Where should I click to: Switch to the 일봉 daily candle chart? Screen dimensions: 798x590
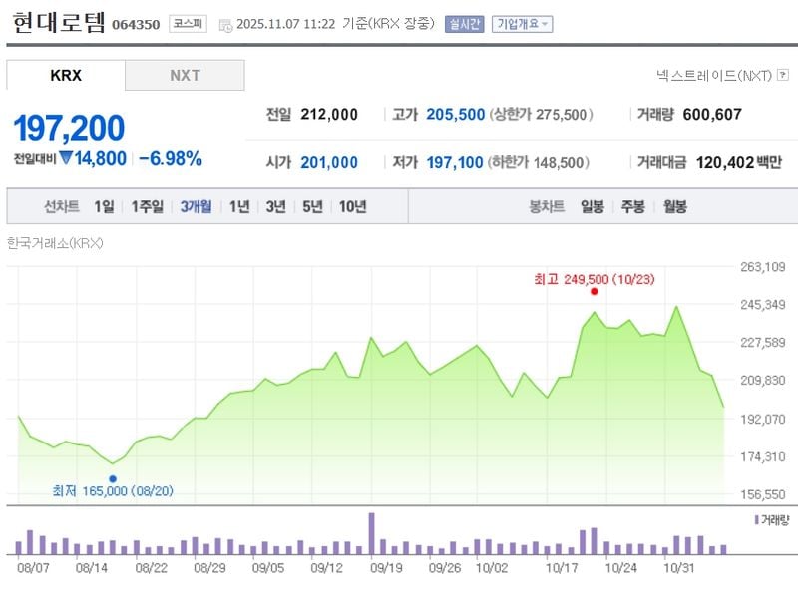[x=593, y=207]
